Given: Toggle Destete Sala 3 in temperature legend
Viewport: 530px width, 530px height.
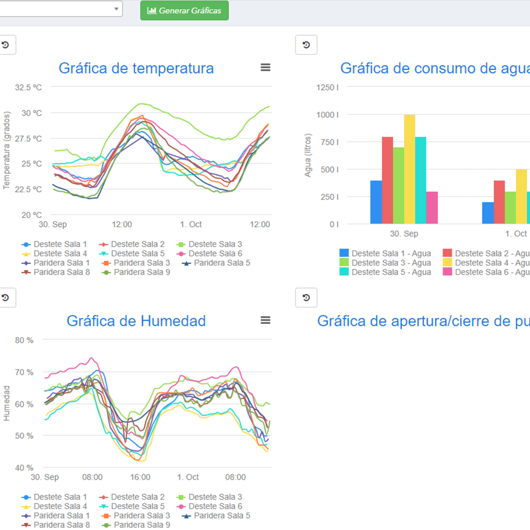Looking at the screenshot, I should (209, 244).
